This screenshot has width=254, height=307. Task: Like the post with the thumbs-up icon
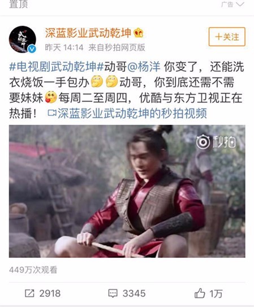click(x=200, y=293)
